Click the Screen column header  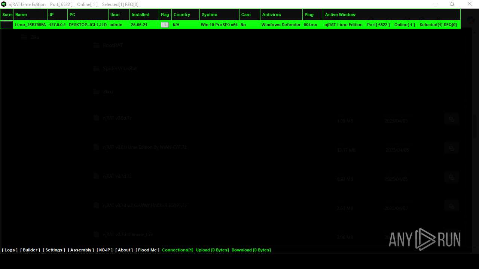[7, 15]
